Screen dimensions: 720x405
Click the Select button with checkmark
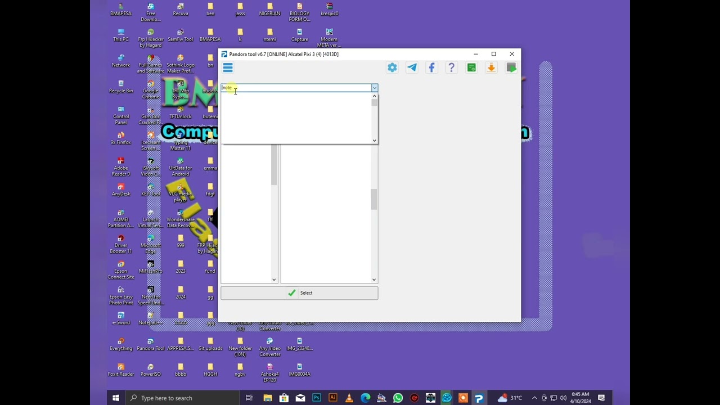pyautogui.click(x=299, y=293)
